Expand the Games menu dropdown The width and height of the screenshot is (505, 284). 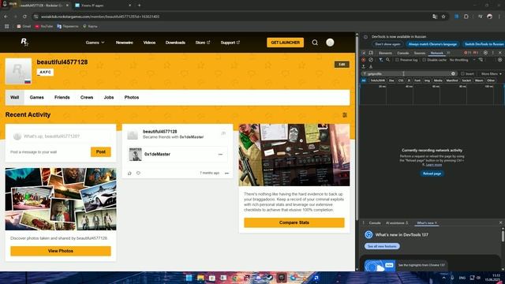tap(95, 43)
